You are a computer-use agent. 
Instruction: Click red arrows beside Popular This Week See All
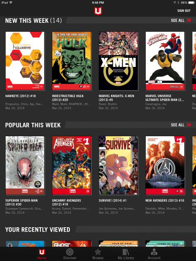pyautogui.click(x=189, y=125)
